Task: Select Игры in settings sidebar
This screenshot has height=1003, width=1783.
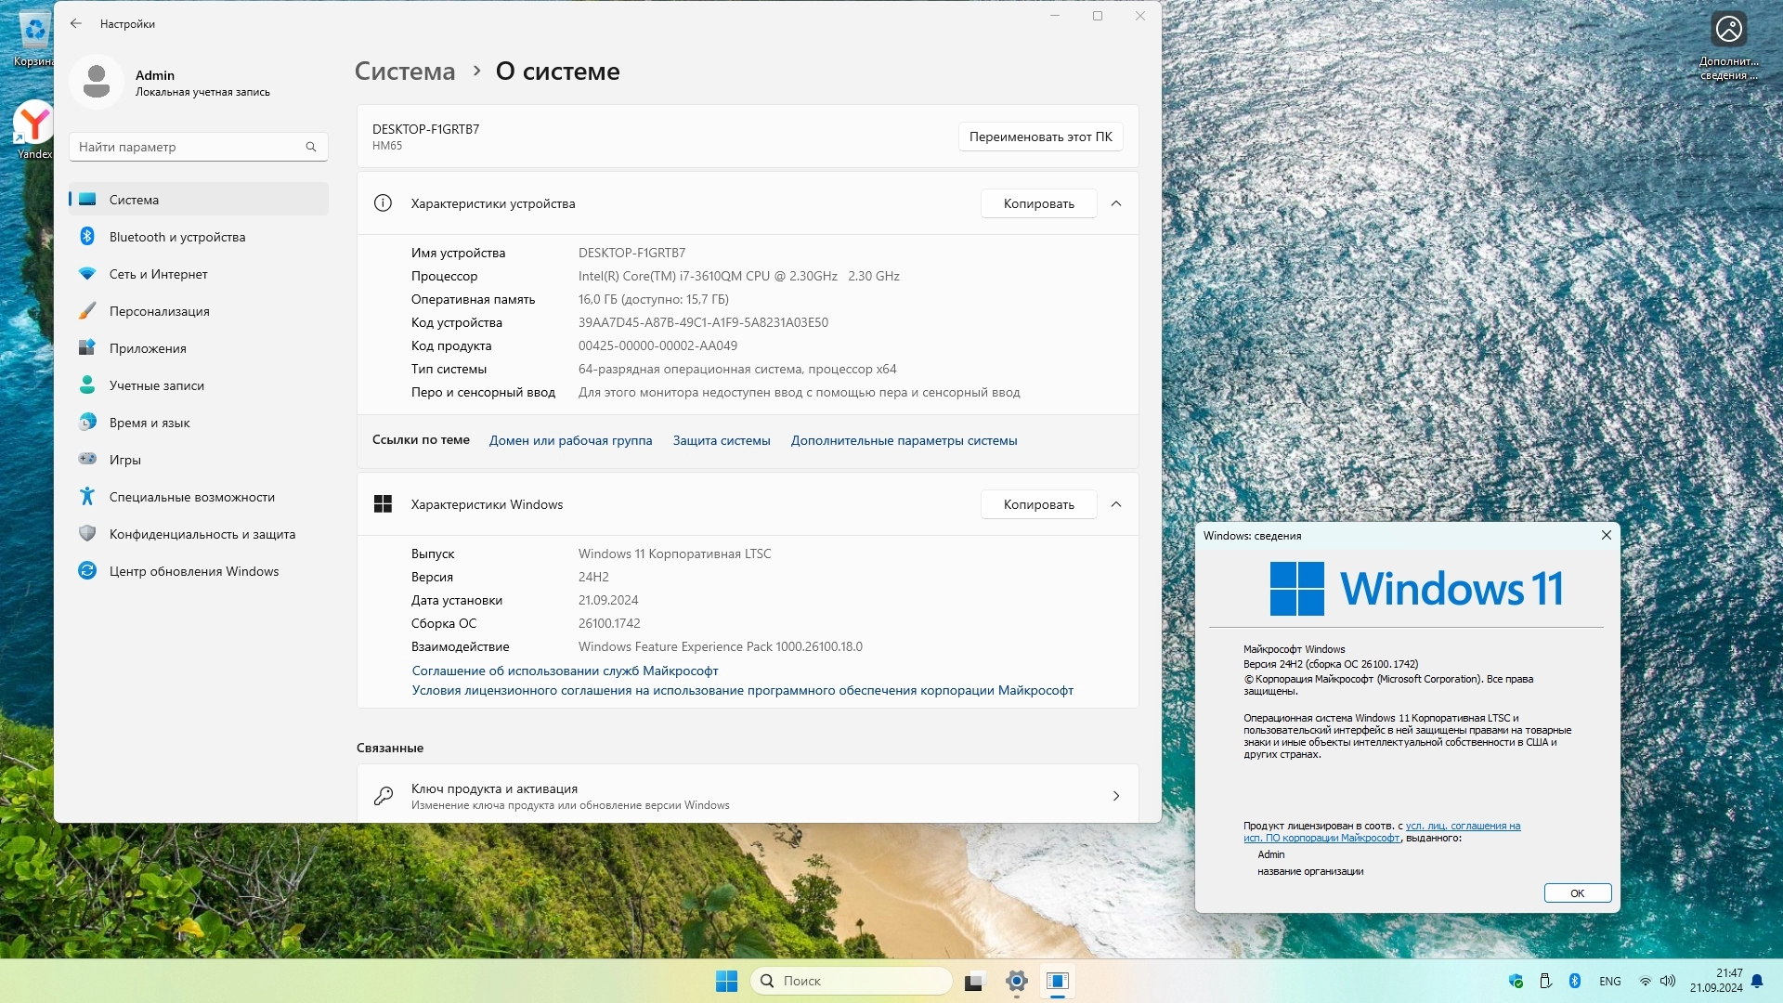Action: point(125,460)
